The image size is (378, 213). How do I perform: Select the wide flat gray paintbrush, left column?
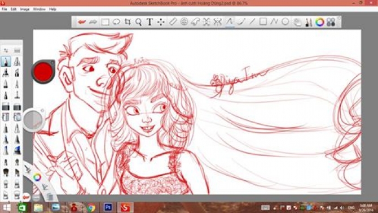pyautogui.click(x=6, y=106)
